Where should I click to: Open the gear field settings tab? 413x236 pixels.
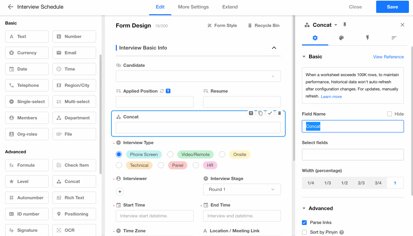(x=315, y=38)
